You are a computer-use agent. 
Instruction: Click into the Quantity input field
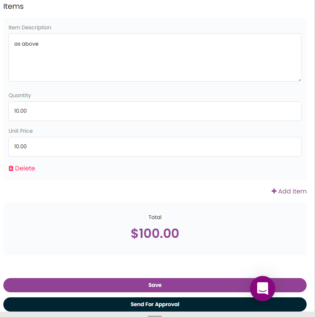point(155,111)
